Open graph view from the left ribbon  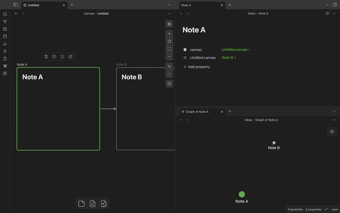5,21
